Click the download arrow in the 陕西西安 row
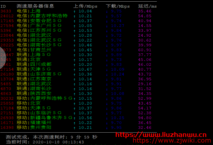Viewport: 213px width, 145px height. coord(107,94)
